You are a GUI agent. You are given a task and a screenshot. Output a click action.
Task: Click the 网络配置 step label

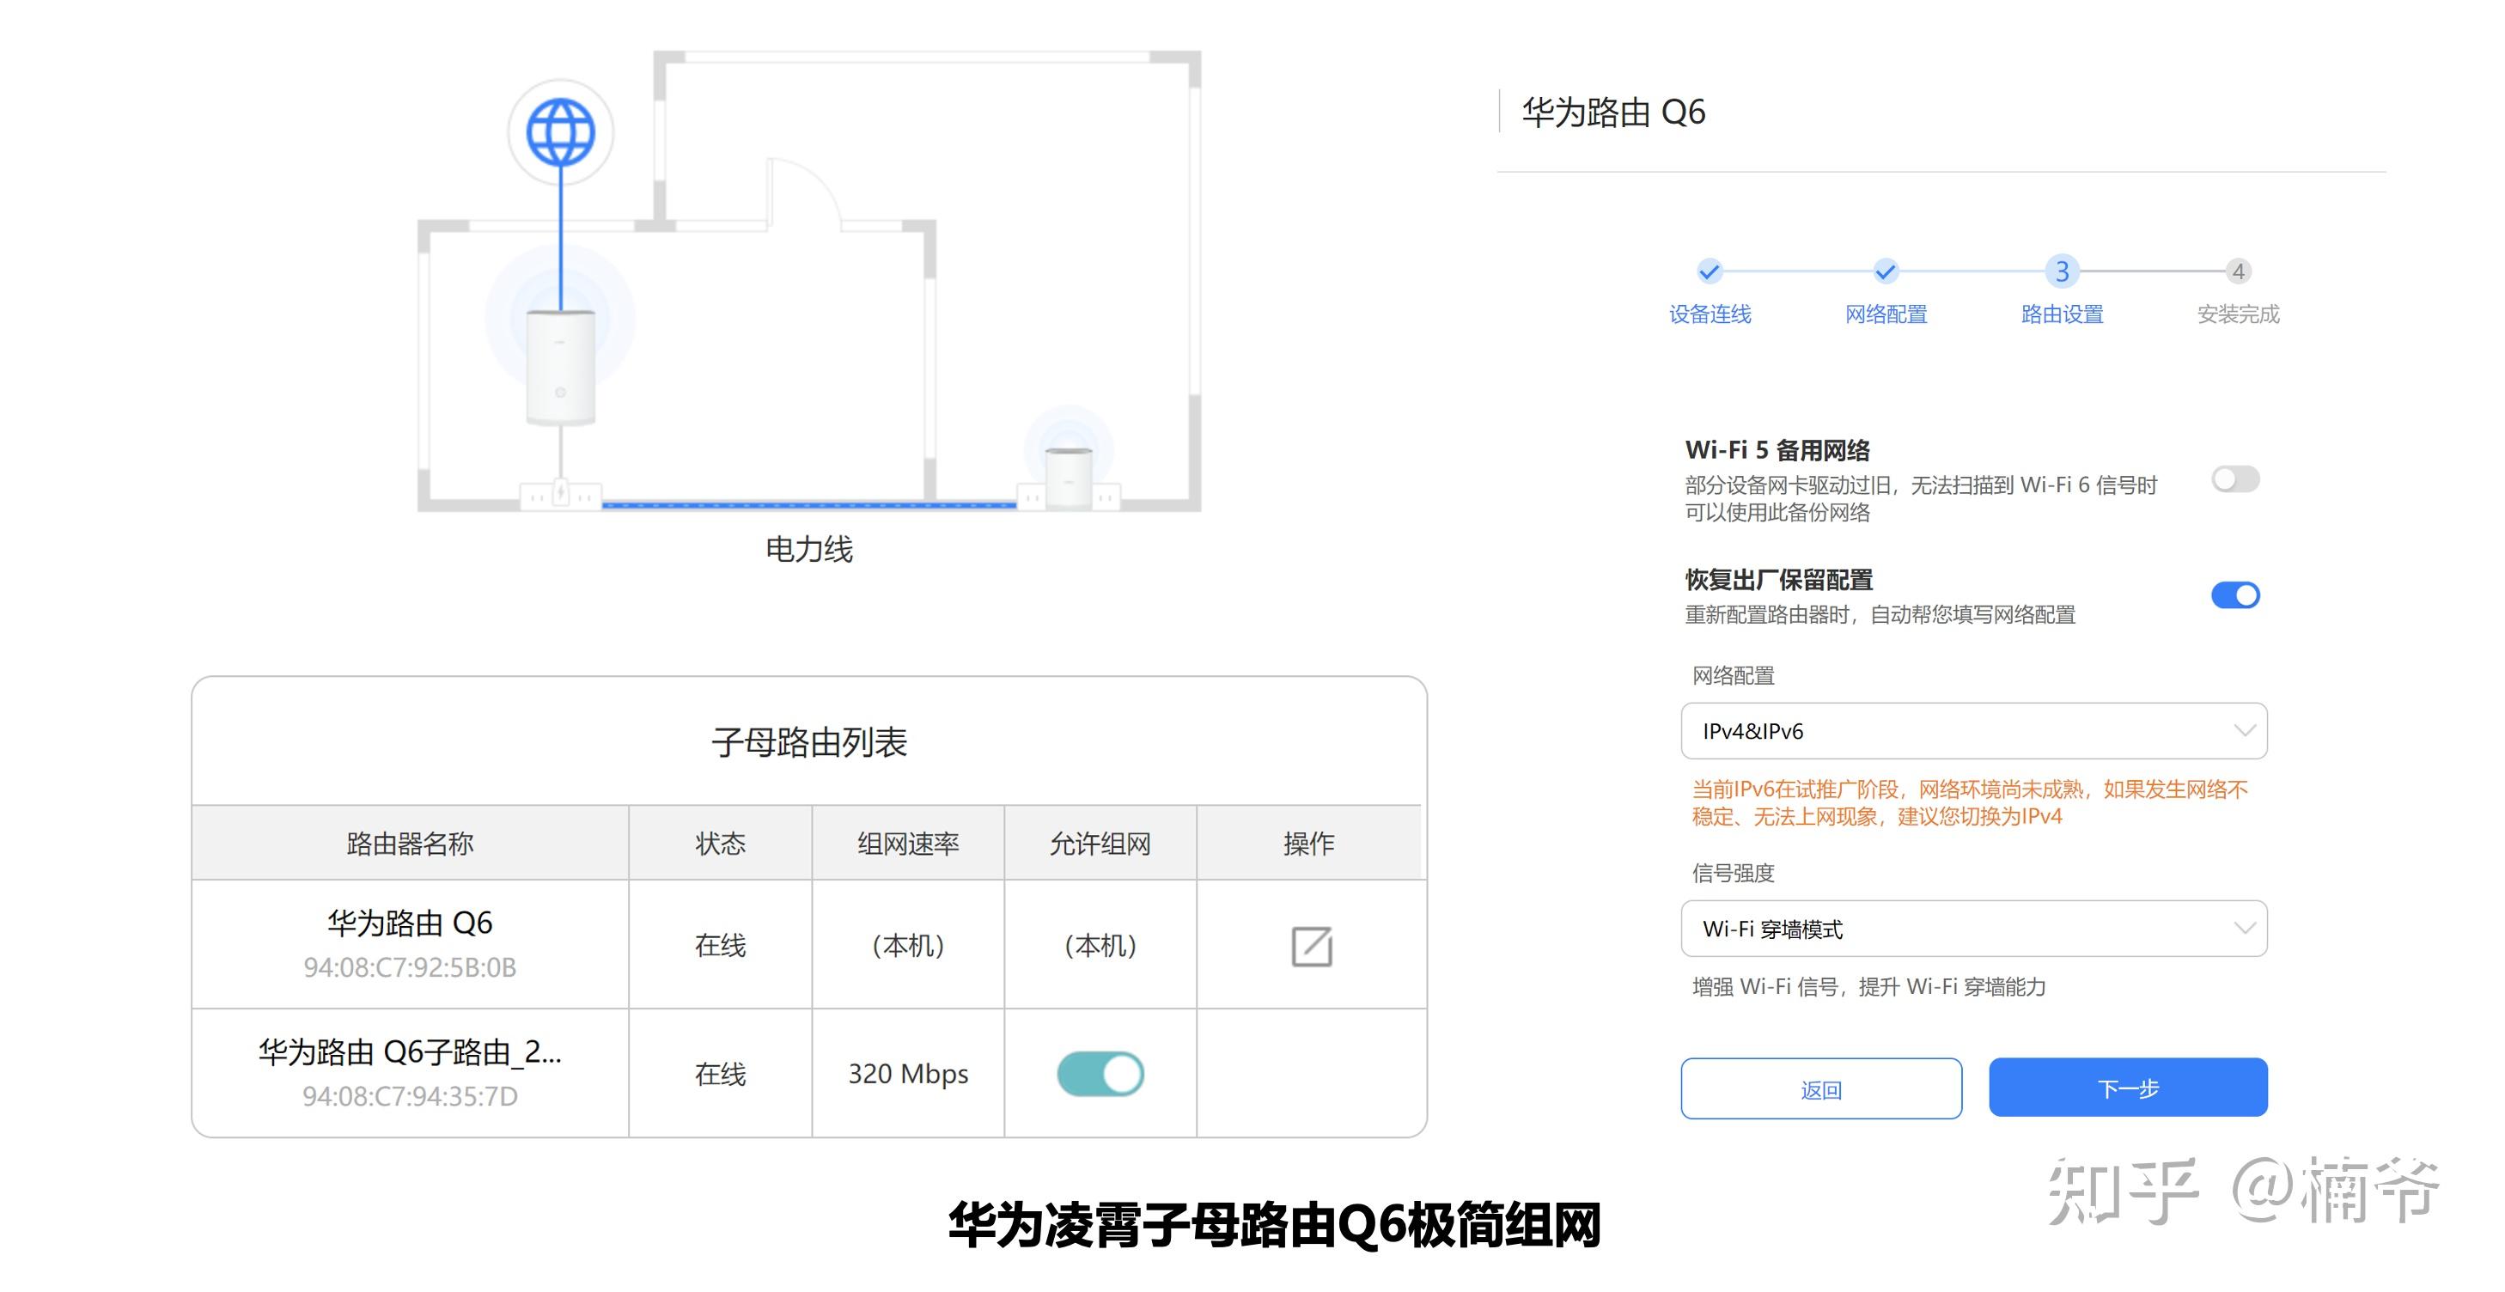pyautogui.click(x=1886, y=314)
